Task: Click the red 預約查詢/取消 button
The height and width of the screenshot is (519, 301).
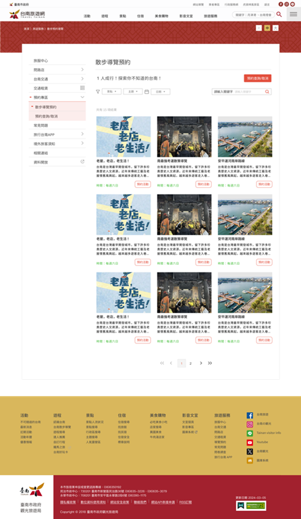Action: click(x=258, y=78)
